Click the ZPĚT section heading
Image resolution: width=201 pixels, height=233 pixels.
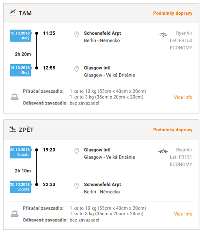tap(26, 130)
